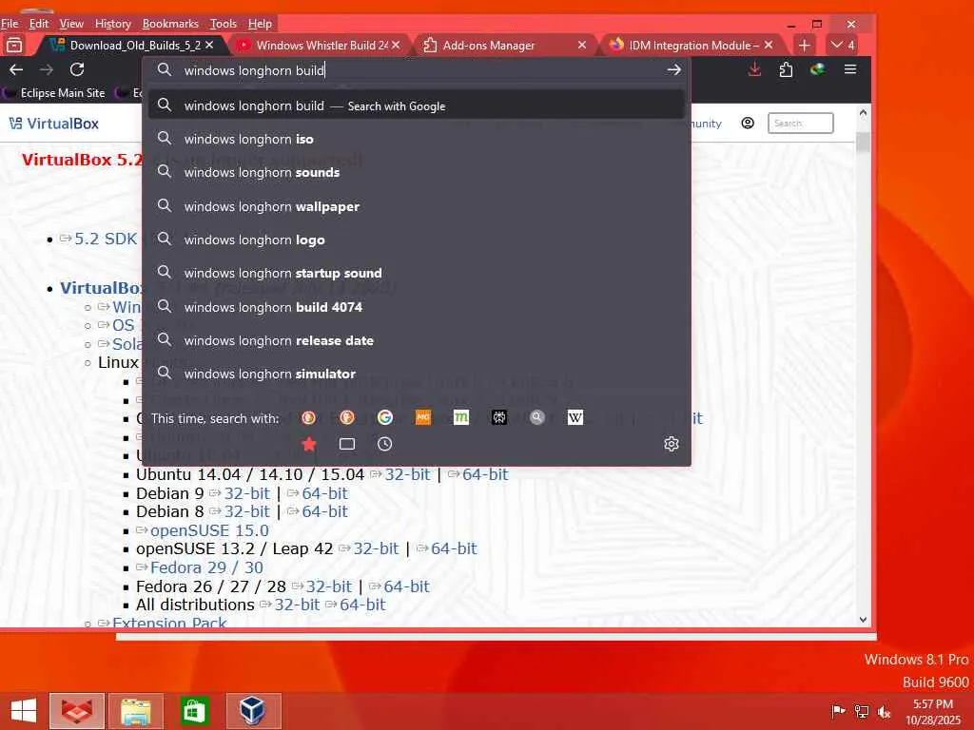
Task: Select suggestion 'windows longhorn sounds'
Action: pyautogui.click(x=417, y=173)
